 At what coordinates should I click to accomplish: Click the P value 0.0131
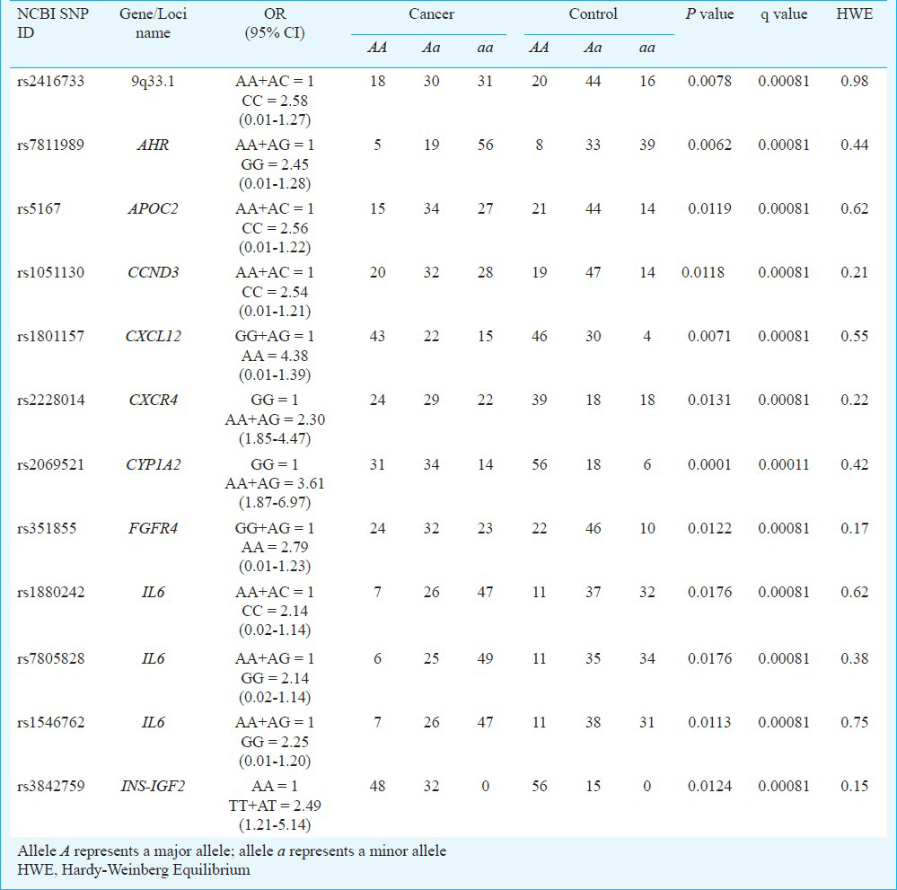[709, 400]
